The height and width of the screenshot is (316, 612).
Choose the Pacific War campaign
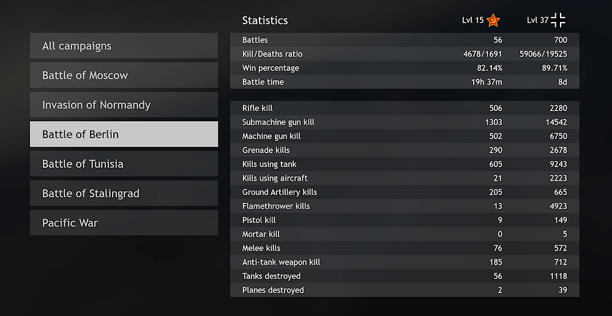point(124,223)
